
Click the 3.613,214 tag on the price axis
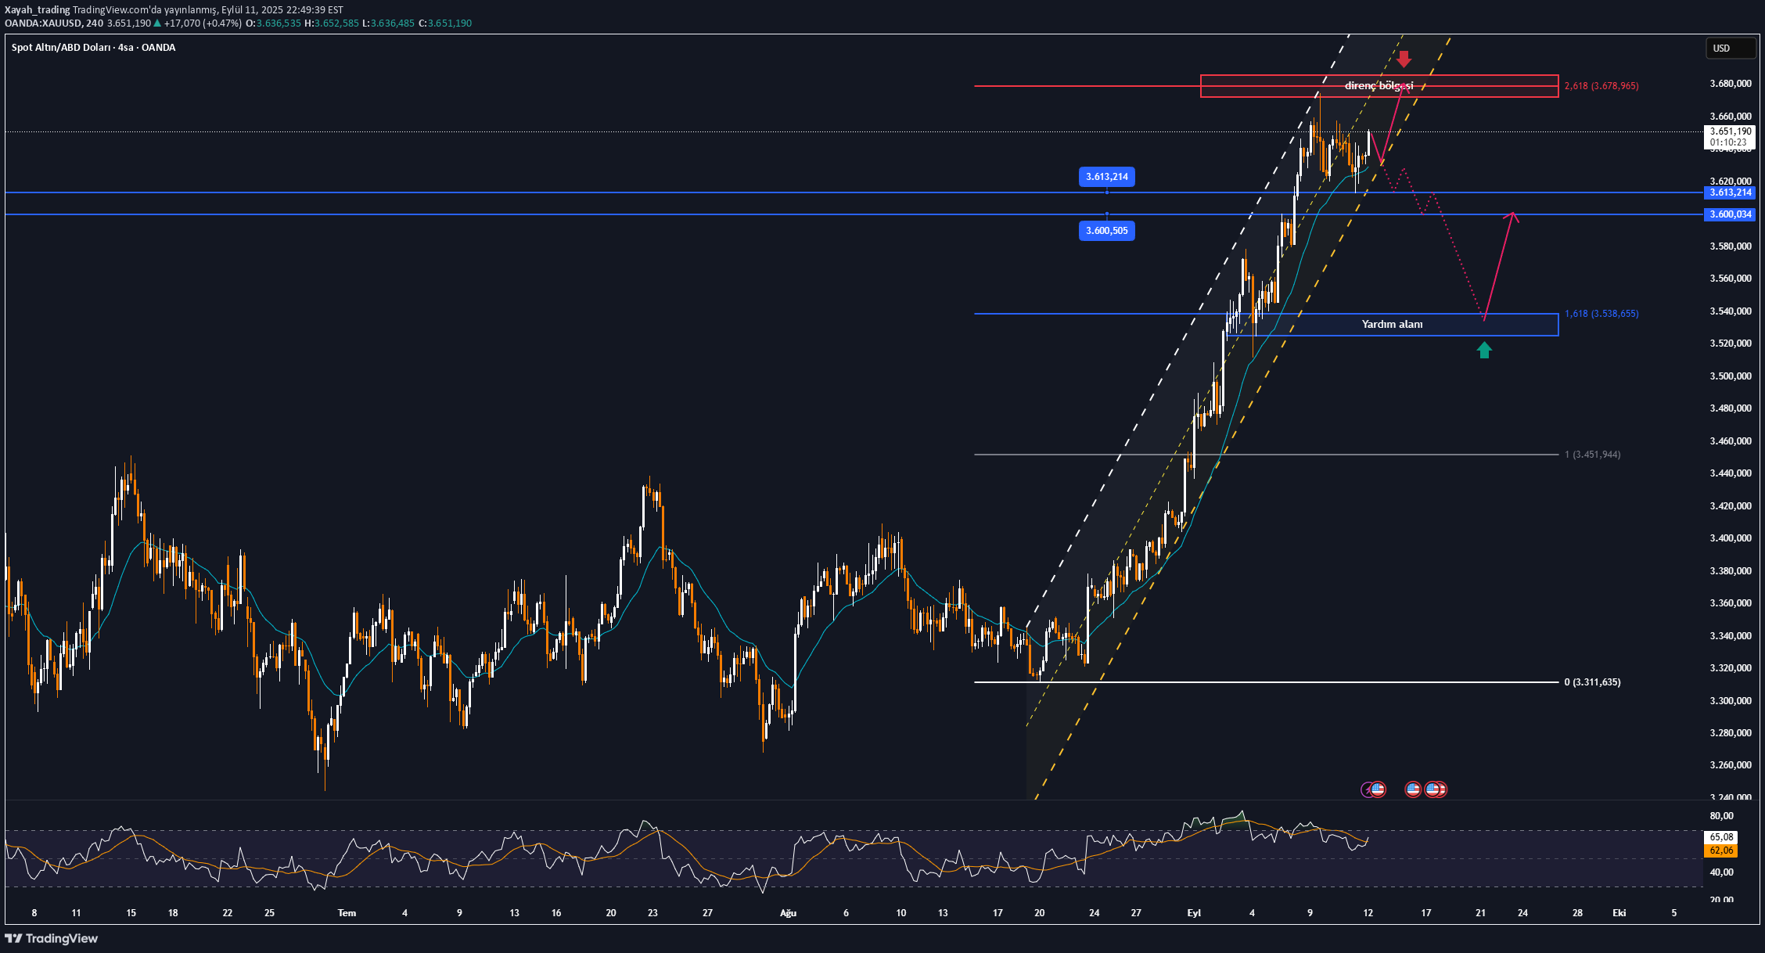(1730, 192)
